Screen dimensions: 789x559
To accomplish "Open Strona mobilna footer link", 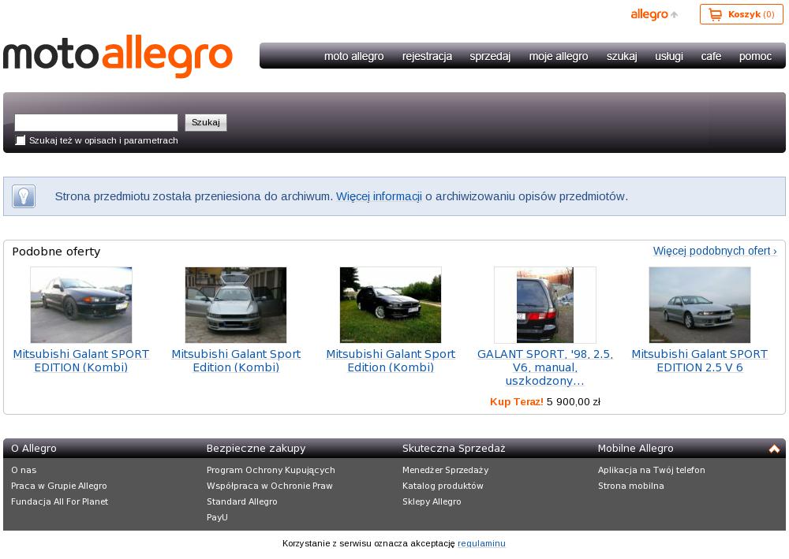I will point(631,486).
